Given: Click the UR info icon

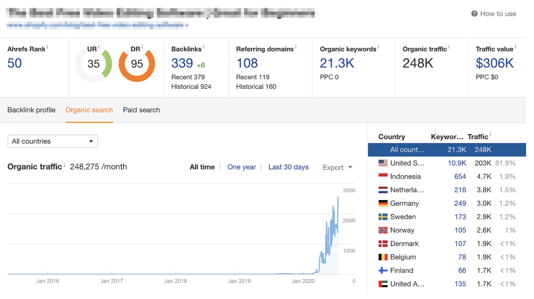Looking at the screenshot, I should 98,47.
